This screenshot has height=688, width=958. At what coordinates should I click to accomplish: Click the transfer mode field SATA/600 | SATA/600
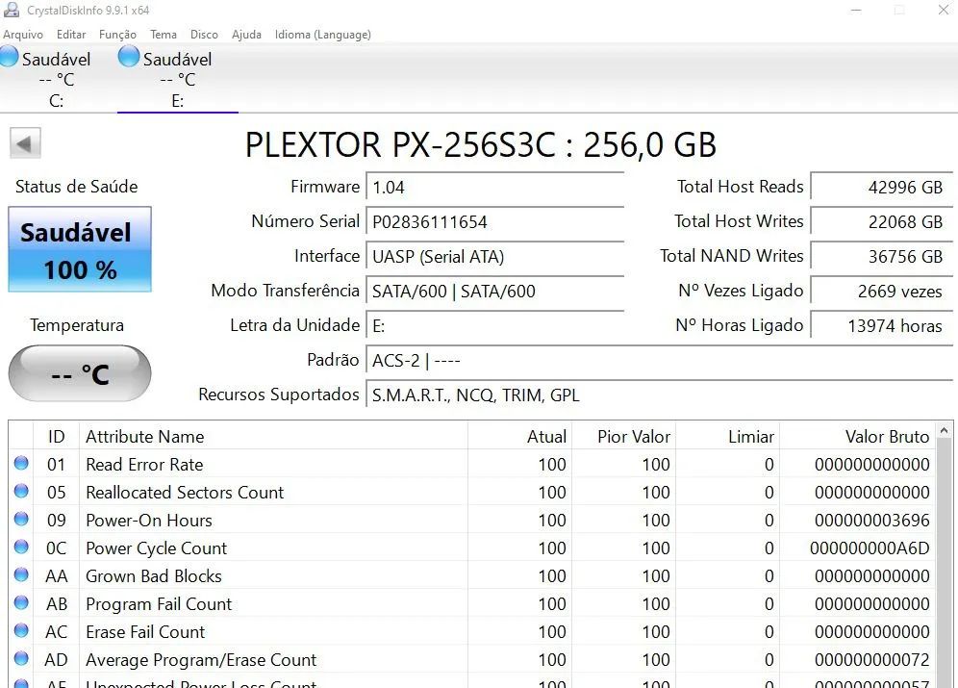pyautogui.click(x=495, y=291)
